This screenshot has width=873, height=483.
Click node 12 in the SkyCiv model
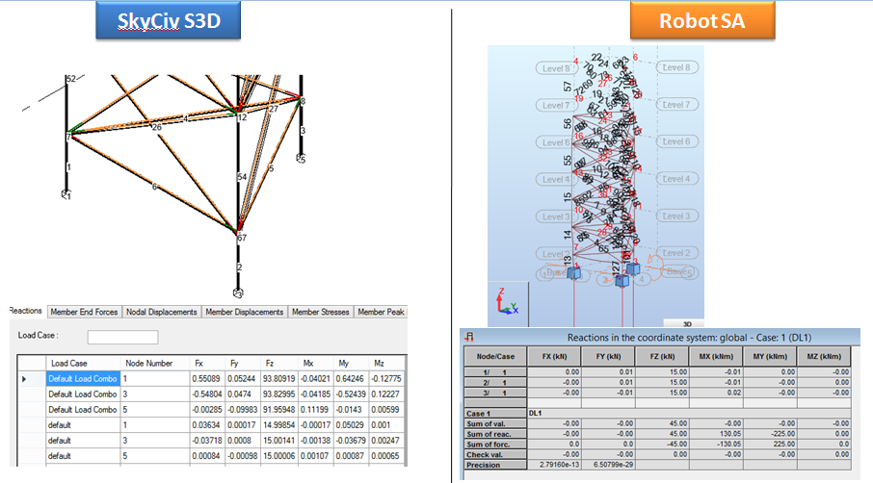pos(242,117)
